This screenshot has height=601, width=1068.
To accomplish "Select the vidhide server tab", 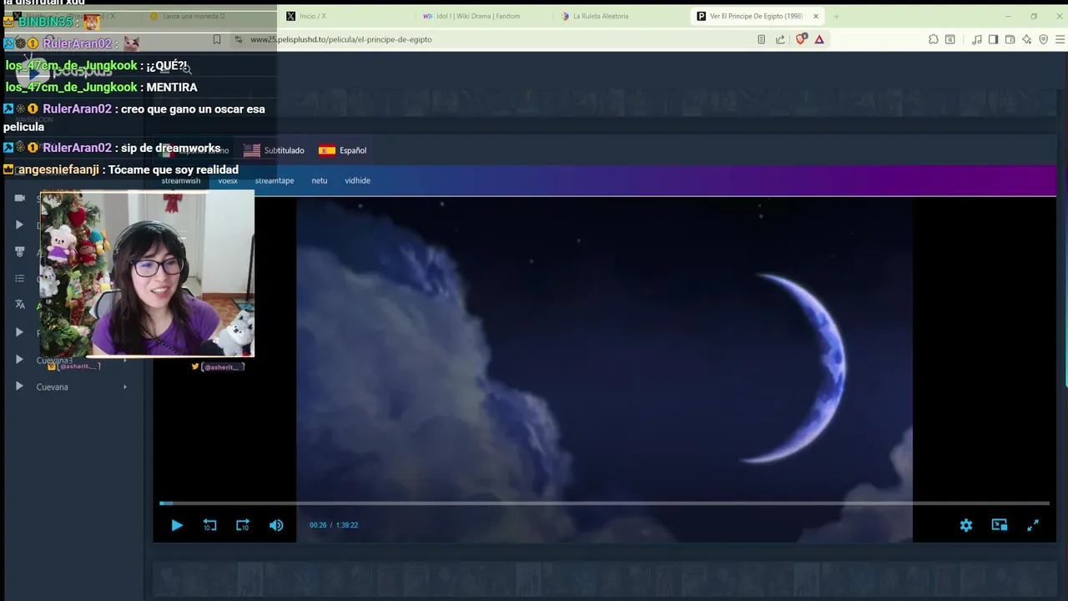I will (x=358, y=180).
